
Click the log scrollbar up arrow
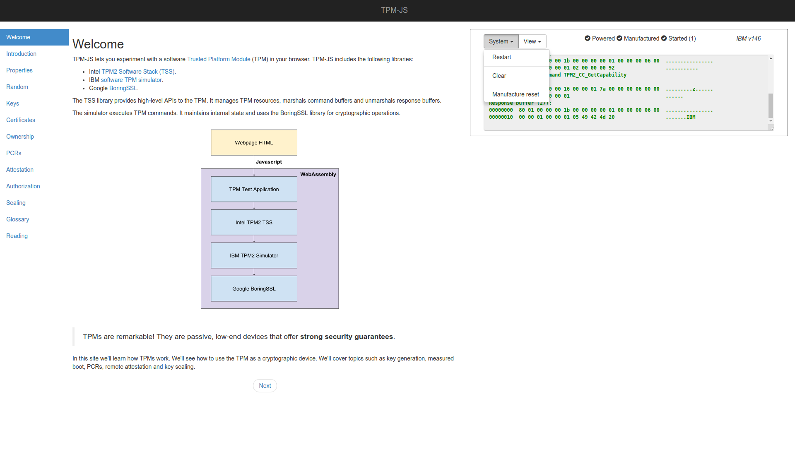pos(771,59)
